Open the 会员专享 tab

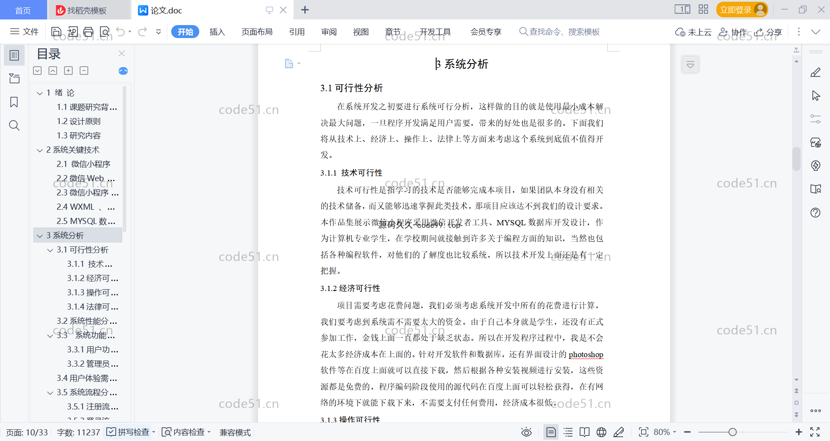[x=485, y=32]
